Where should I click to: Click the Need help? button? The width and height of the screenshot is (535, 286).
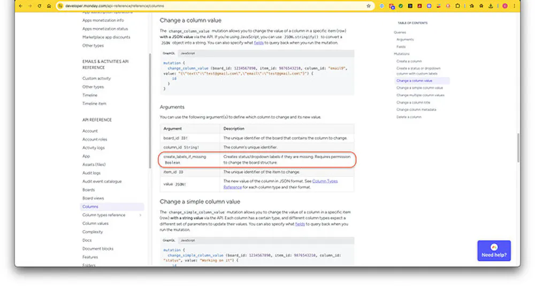point(494,251)
